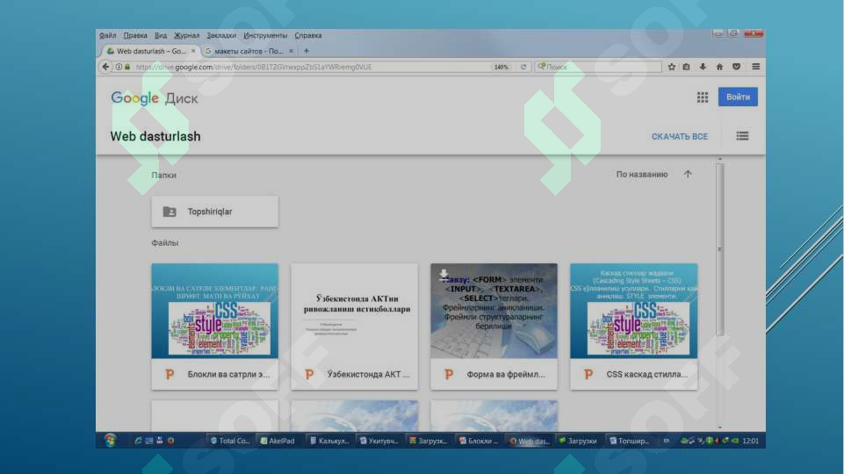
Task: Click the Файлы section label
Action: (x=165, y=243)
